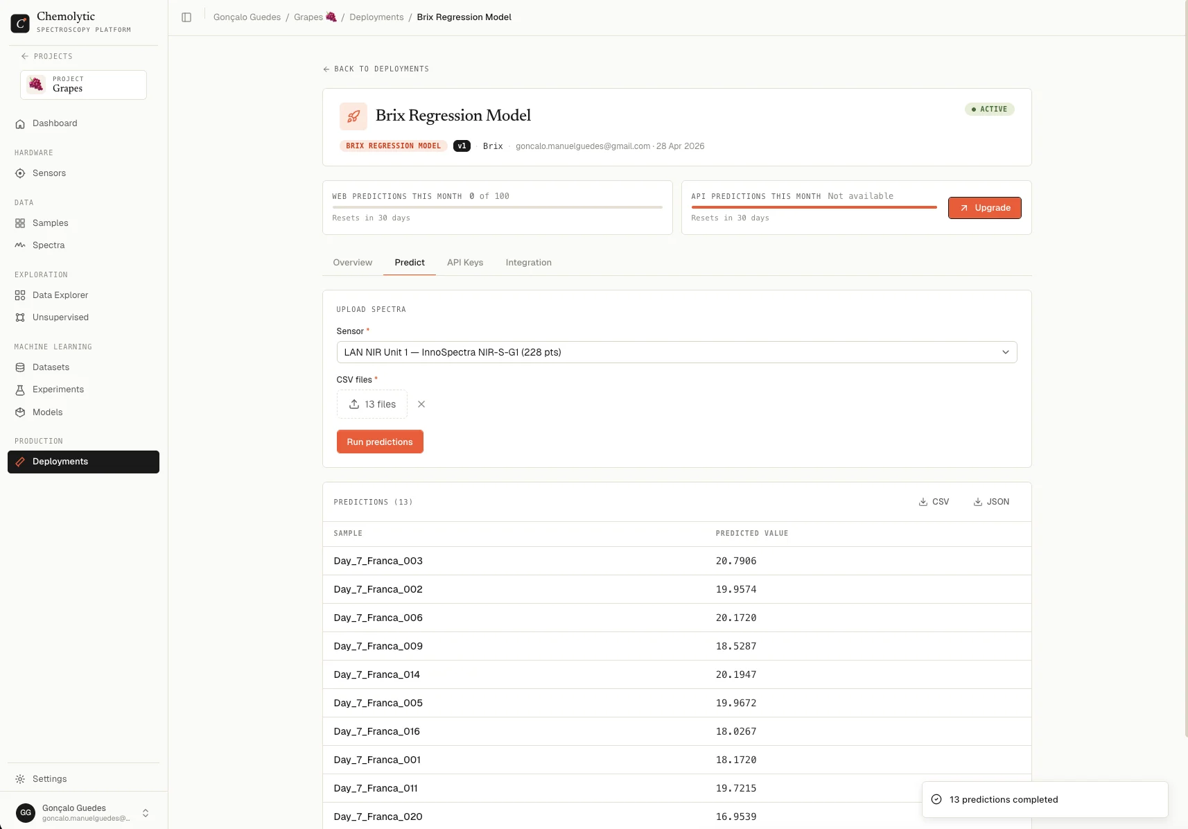
Task: Click the PREDICTED VALUE column header
Action: click(x=752, y=534)
